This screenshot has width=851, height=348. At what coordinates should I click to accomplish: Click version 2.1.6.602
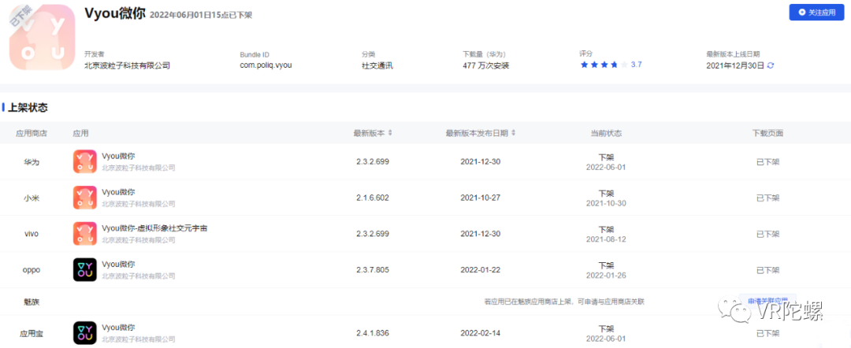click(372, 198)
